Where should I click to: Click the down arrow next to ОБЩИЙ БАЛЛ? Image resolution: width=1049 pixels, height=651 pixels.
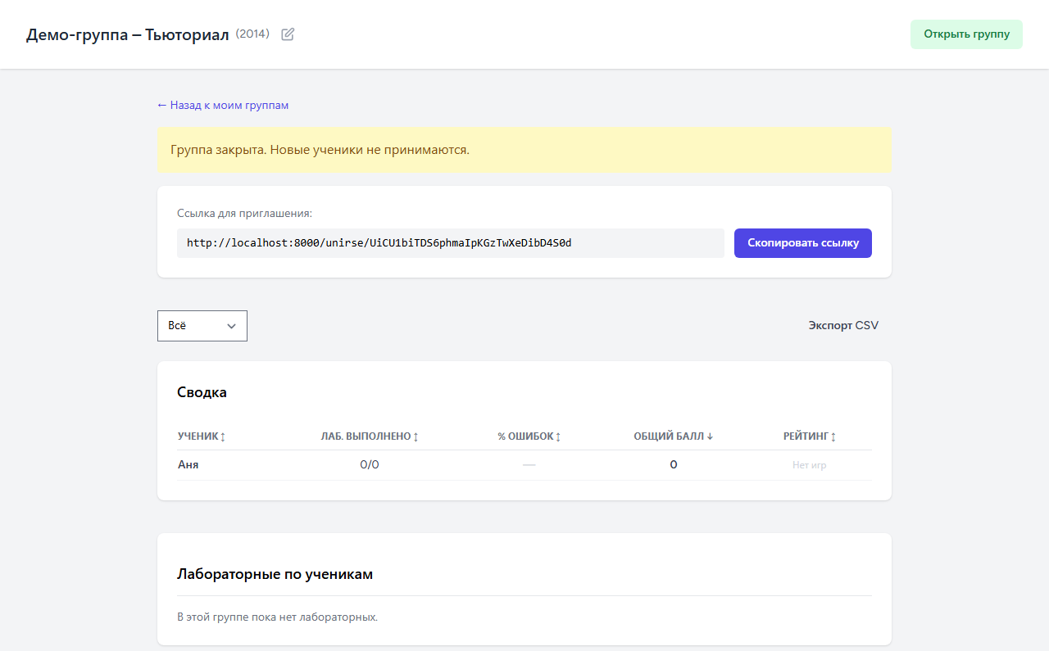click(710, 436)
